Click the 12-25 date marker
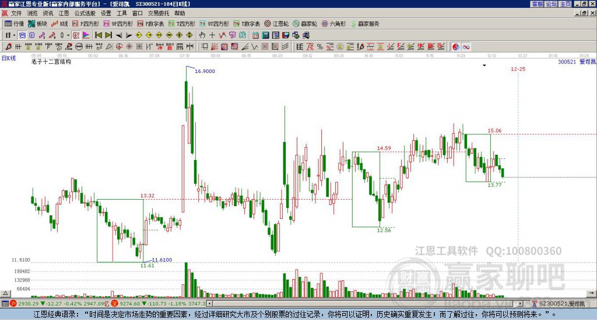 pos(518,69)
